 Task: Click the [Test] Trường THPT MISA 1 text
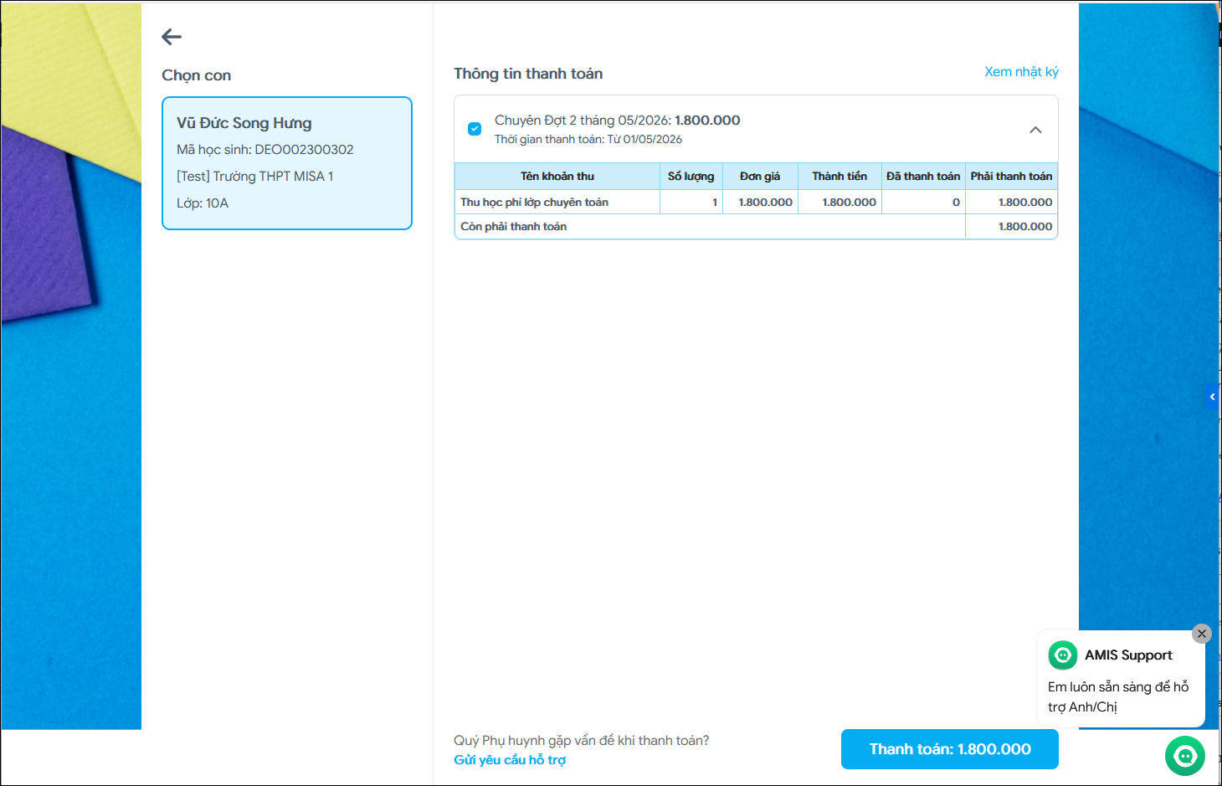[255, 177]
